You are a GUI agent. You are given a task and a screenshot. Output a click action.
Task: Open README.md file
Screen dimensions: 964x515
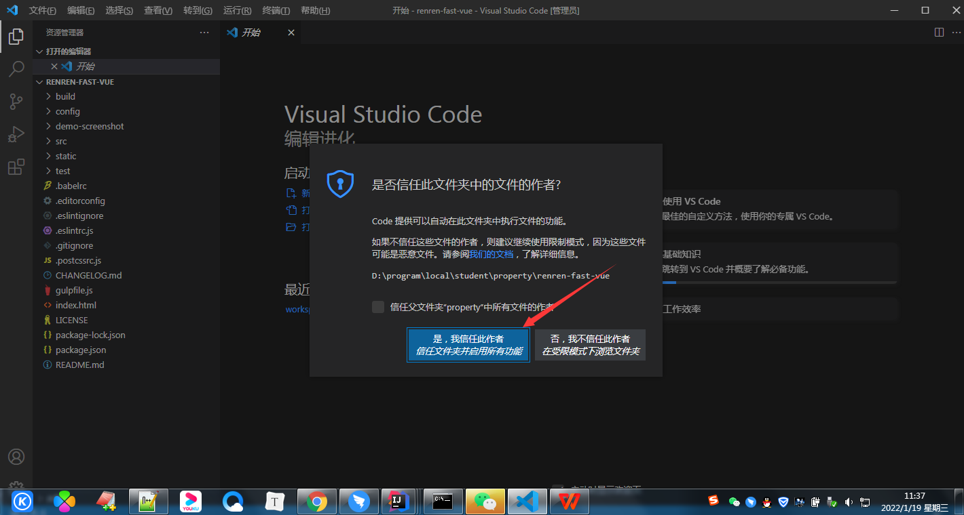click(126, 365)
